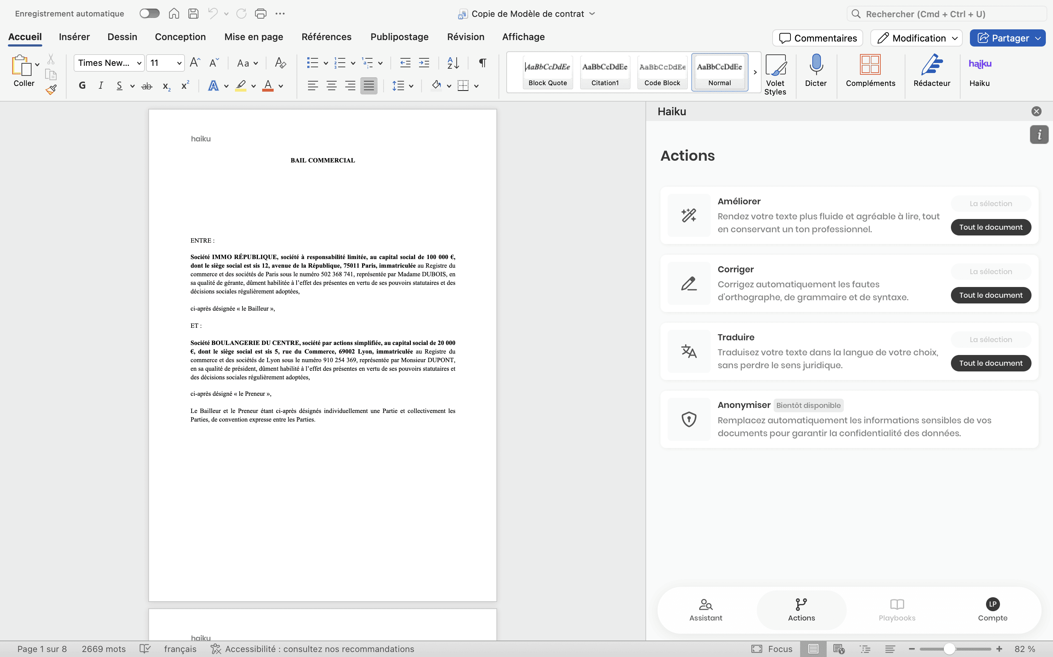Toggle bold formatting with the G button
Image resolution: width=1053 pixels, height=657 pixels.
[x=82, y=86]
